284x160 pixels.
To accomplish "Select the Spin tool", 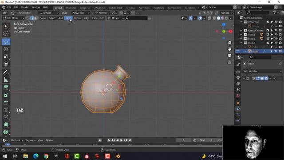I will coord(6,132).
